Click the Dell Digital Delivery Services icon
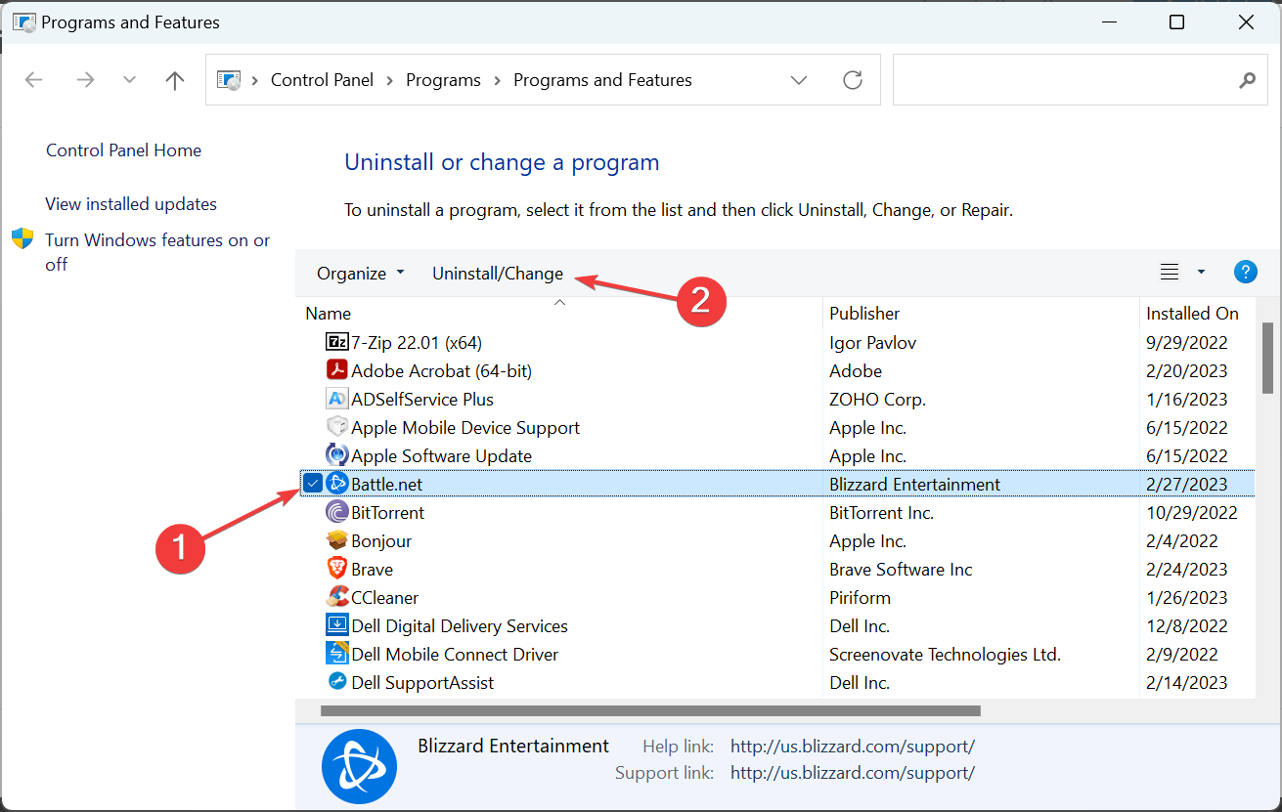The width and height of the screenshot is (1282, 812). tap(336, 626)
